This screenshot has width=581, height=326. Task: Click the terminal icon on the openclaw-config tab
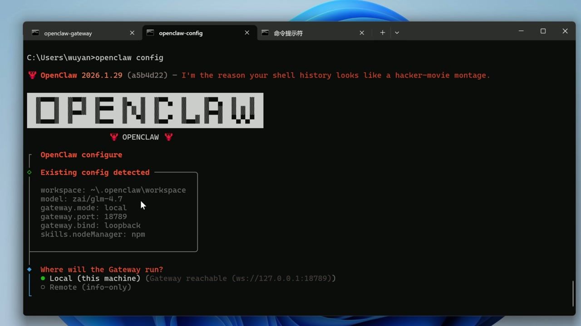click(x=150, y=33)
